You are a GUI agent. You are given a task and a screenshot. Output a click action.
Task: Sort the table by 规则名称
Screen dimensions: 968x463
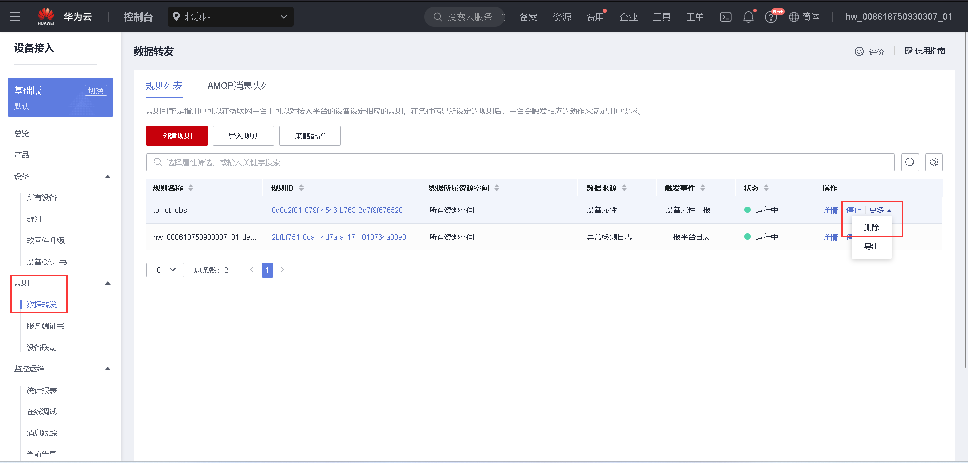(x=191, y=187)
